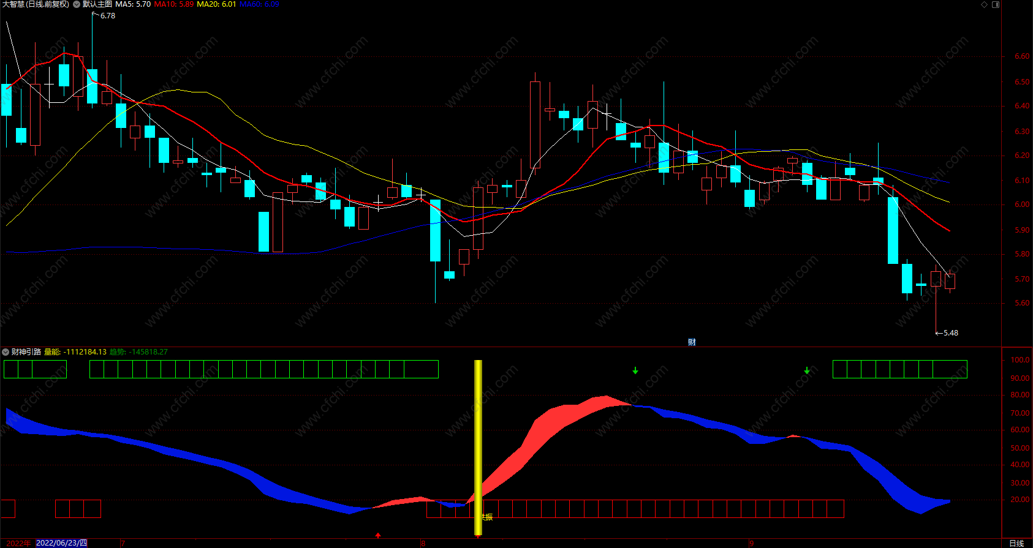The width and height of the screenshot is (1033, 548).
Task: Click the 20.00 indicator axis label
Action: click(1020, 500)
